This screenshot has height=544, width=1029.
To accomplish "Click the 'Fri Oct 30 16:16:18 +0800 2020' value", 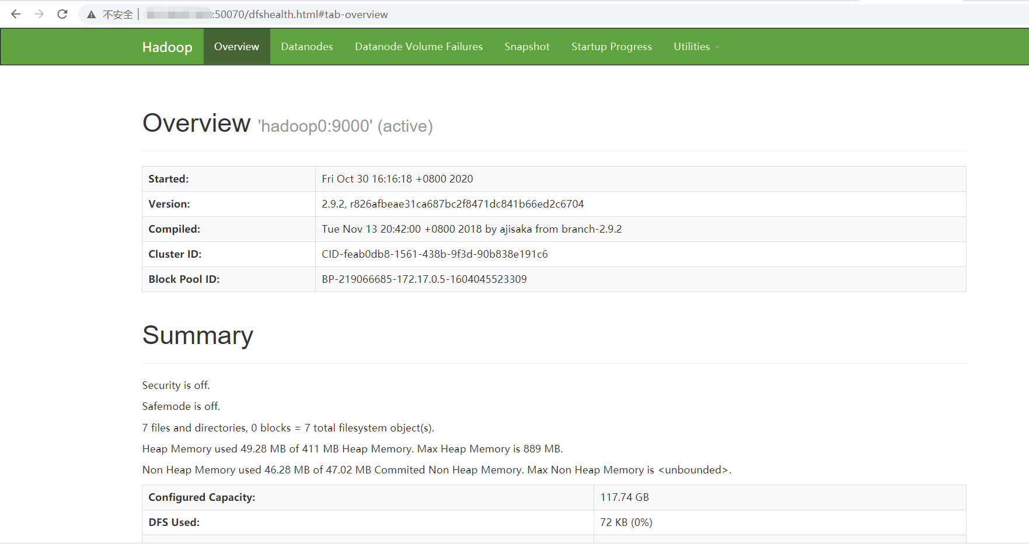I will tap(397, 179).
